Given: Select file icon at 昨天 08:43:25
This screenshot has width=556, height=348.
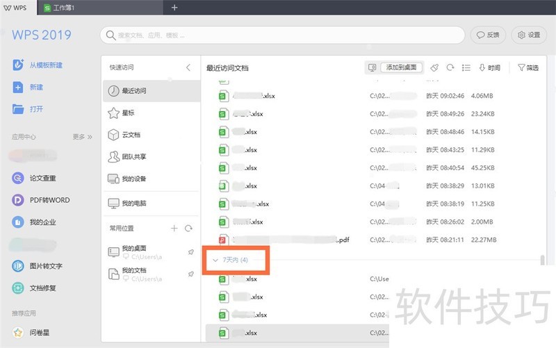Looking at the screenshot, I should pos(223,150).
